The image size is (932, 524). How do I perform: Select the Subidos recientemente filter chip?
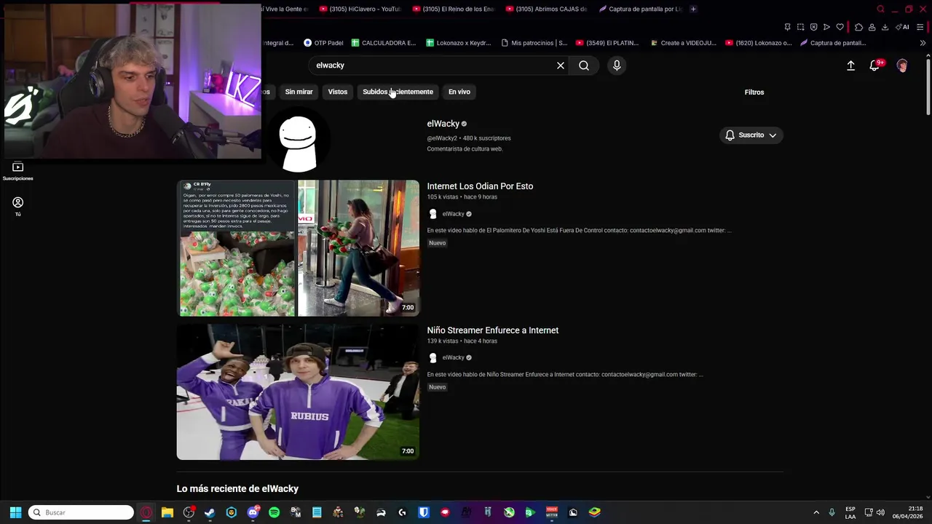point(398,92)
